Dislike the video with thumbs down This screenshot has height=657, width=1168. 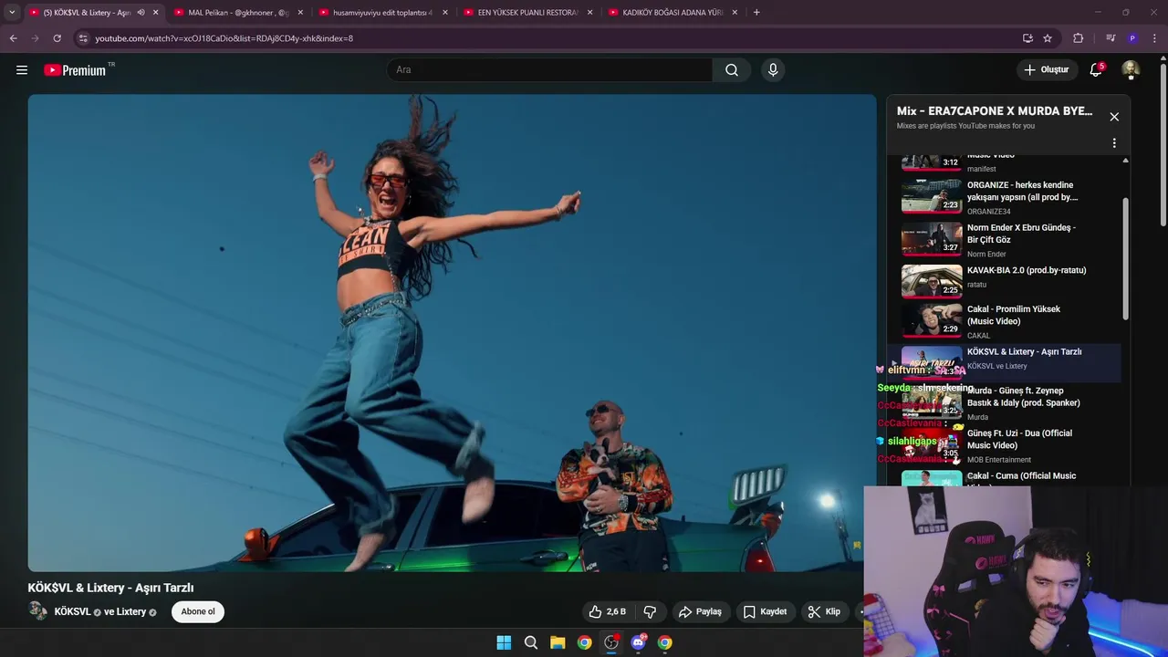(x=651, y=611)
